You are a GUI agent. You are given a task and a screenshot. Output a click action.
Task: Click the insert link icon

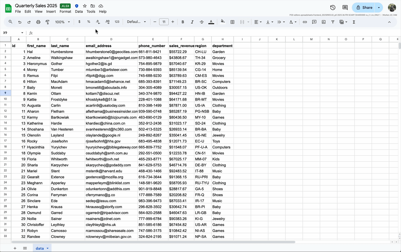tap(305, 22)
